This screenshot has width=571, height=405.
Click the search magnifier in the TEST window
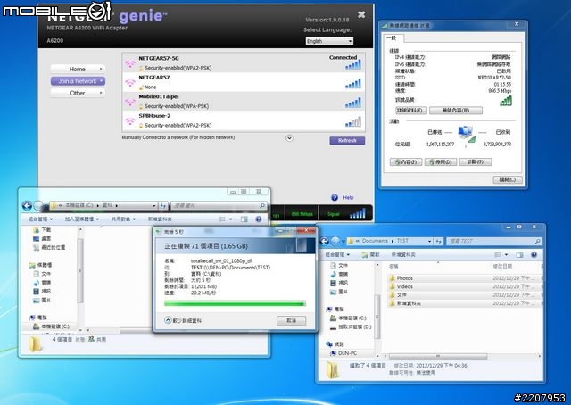pos(537,241)
